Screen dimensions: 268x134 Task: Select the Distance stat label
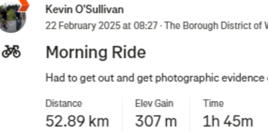click(64, 104)
